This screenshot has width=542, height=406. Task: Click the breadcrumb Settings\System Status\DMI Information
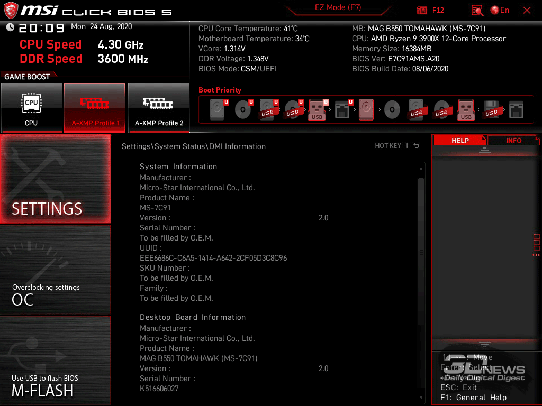click(x=194, y=146)
